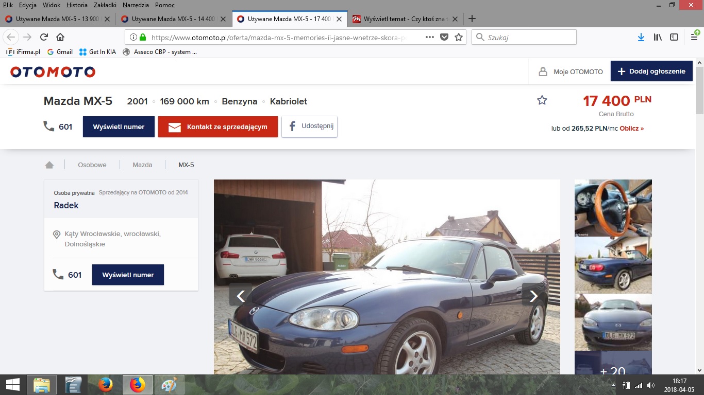Click the network signal icon in tray
Image resolution: width=704 pixels, height=395 pixels.
(639, 385)
